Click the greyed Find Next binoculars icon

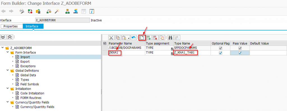177,38
